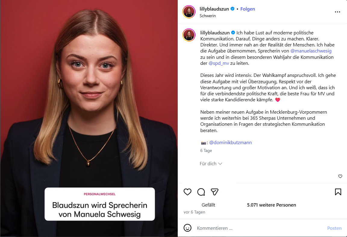Save the post with the bookmark icon
The height and width of the screenshot is (237, 347).
338,192
